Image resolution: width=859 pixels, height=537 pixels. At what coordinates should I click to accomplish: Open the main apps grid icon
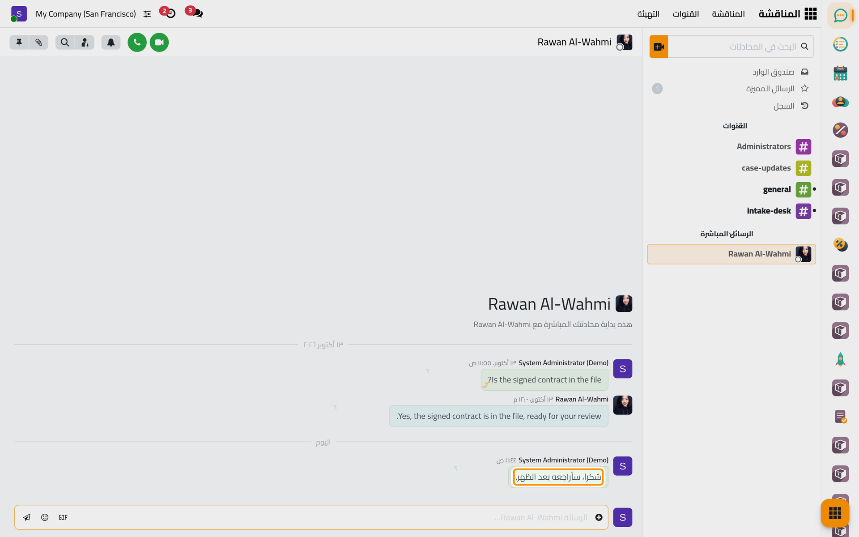click(x=810, y=14)
